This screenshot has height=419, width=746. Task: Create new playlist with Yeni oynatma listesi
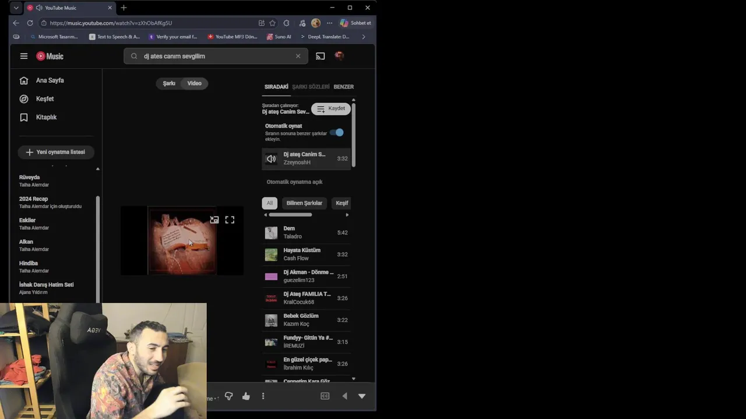click(x=56, y=152)
